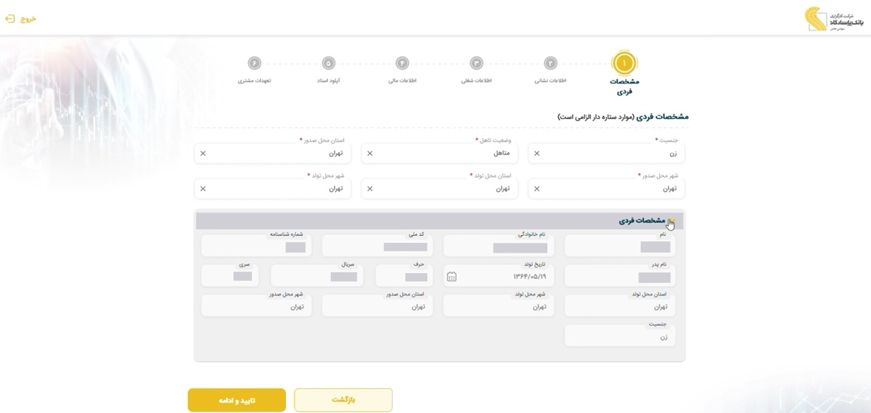Click panel جنسیت field showing زن
871x413 pixels.
pos(620,335)
